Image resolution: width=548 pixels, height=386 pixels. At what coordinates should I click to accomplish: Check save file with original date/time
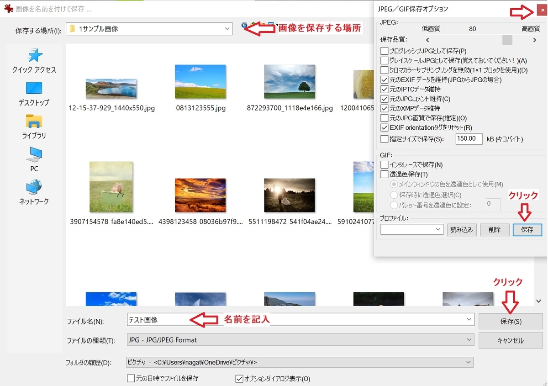pyautogui.click(x=131, y=378)
